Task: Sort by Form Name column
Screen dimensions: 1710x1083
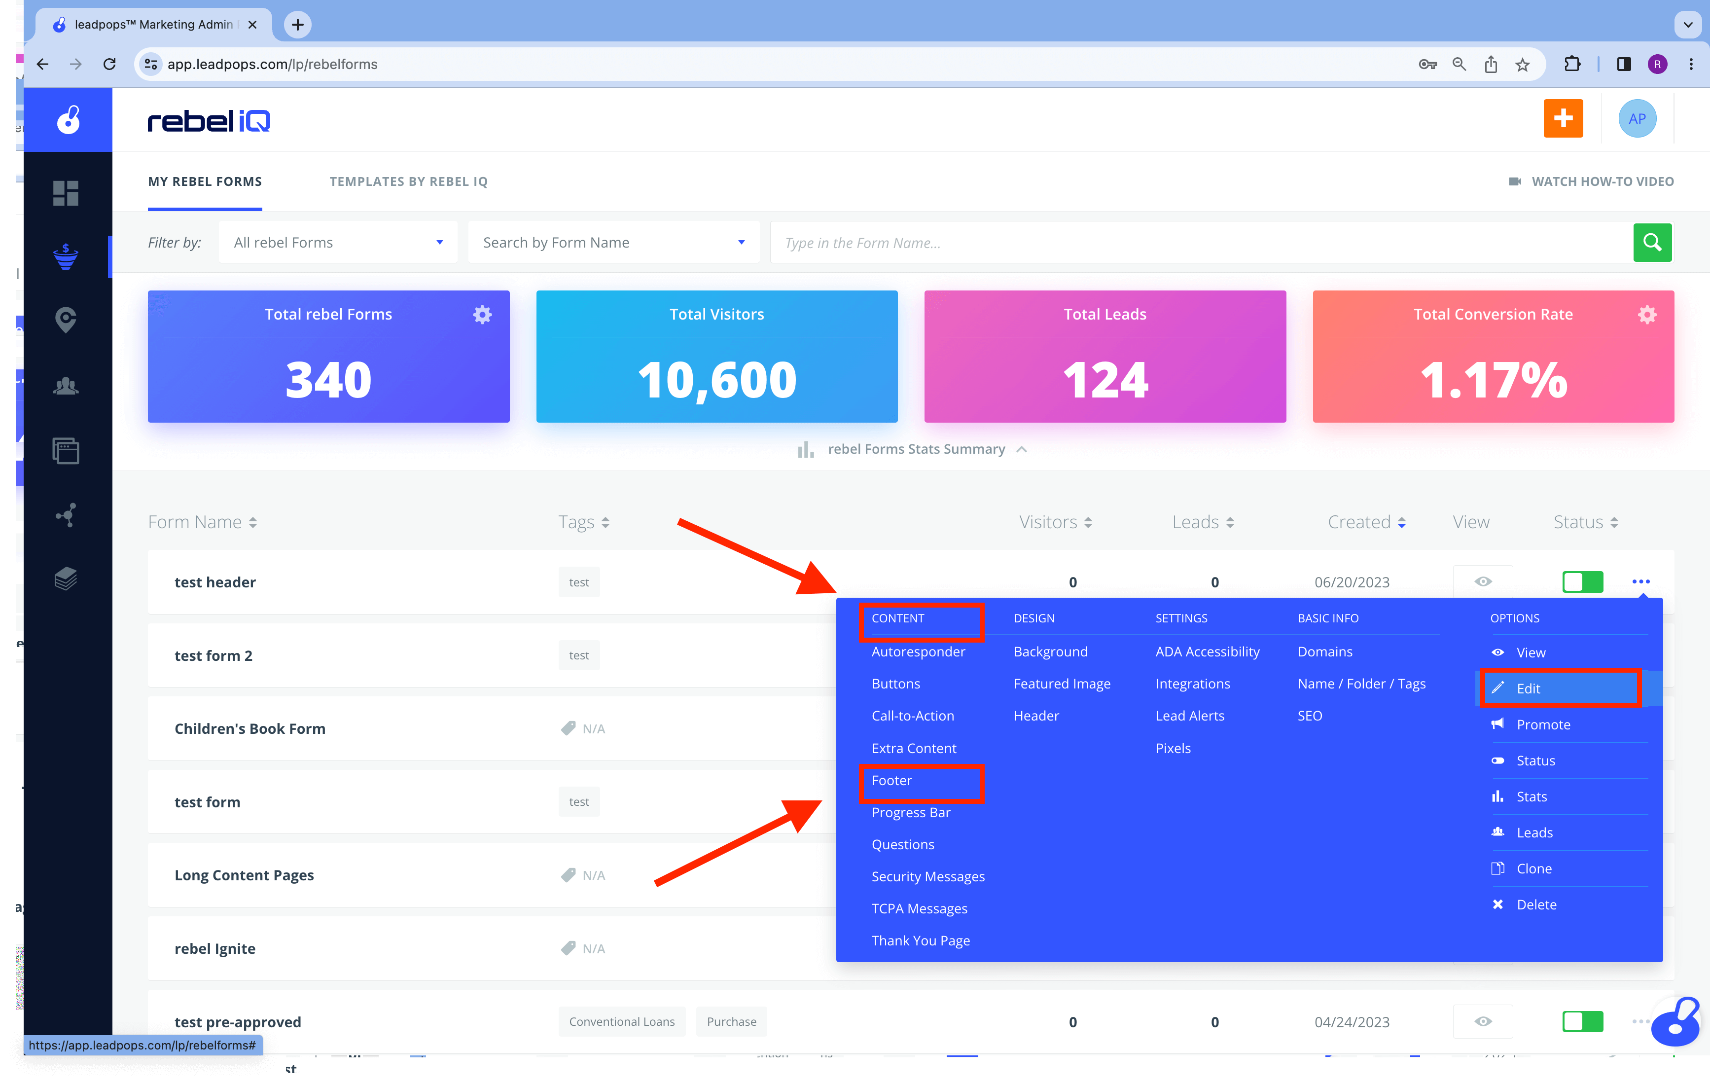Action: coord(202,522)
